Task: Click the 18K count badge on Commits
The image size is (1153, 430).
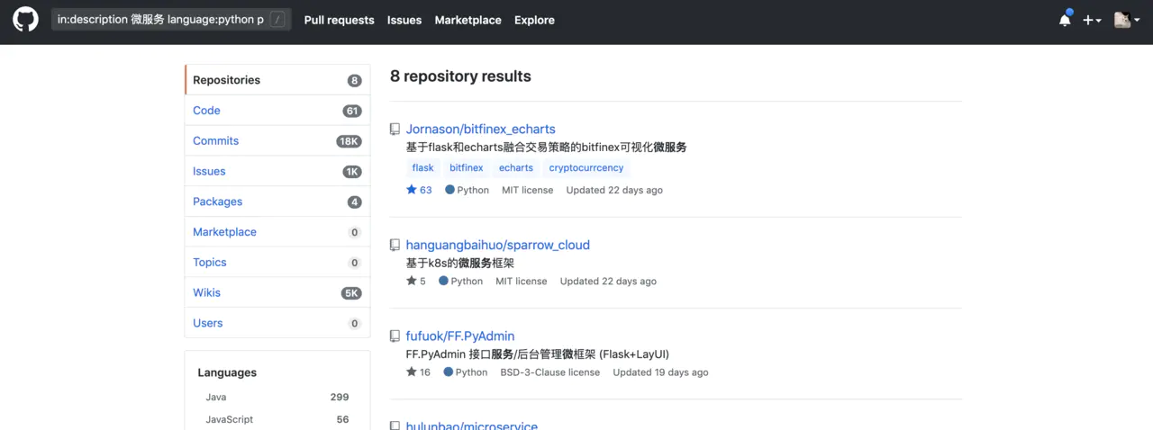Action: pos(349,141)
